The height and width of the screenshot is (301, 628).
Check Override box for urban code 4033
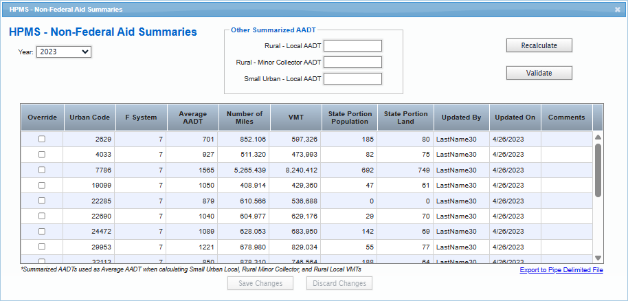click(42, 155)
